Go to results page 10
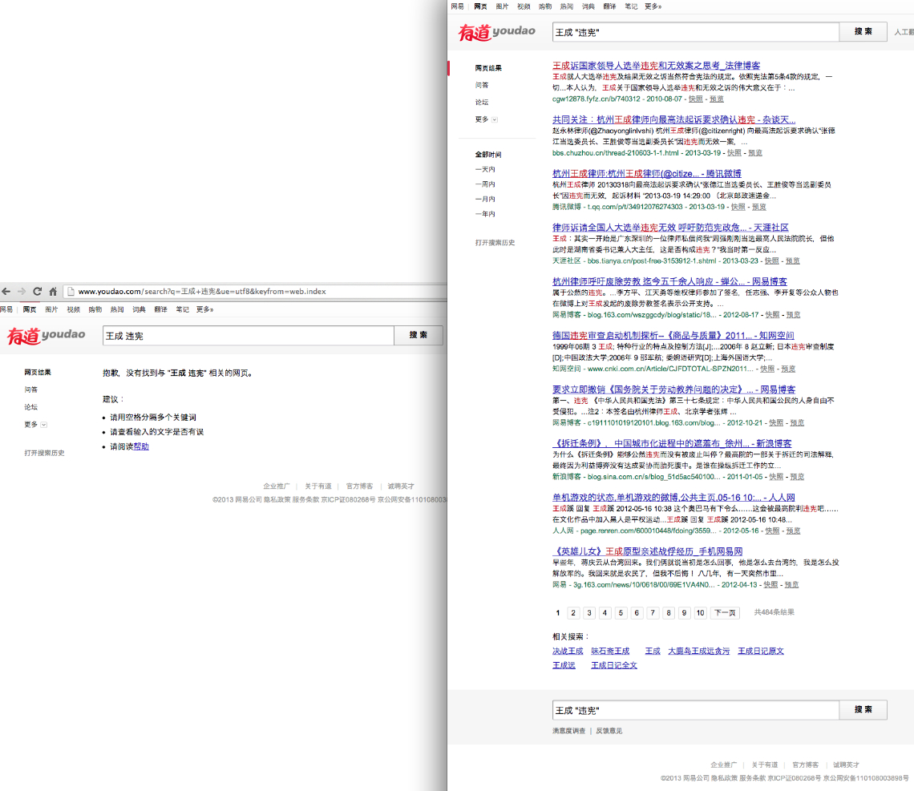Screen dimensions: 914x791 (701, 613)
